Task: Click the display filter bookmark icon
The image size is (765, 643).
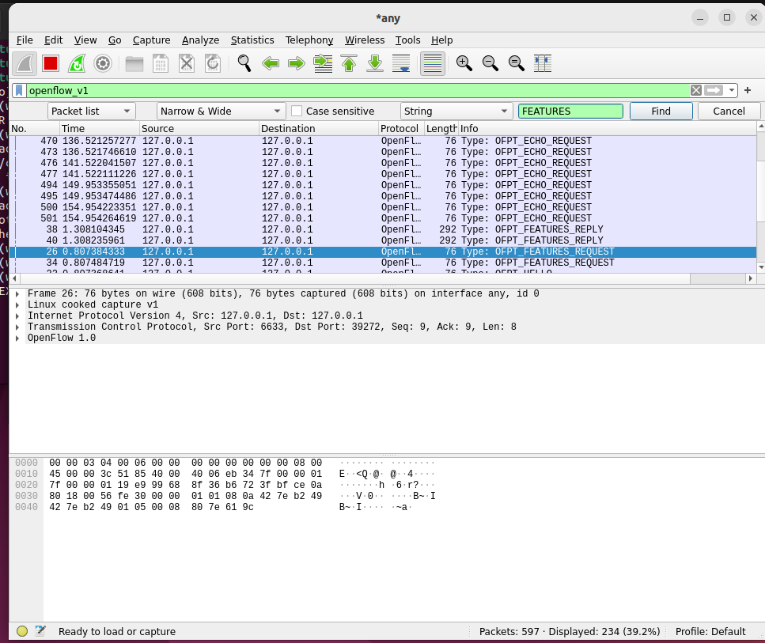Action: pos(19,90)
